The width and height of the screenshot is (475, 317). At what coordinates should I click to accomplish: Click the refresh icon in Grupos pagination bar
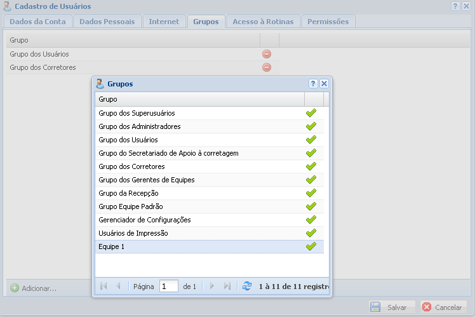pos(247,287)
